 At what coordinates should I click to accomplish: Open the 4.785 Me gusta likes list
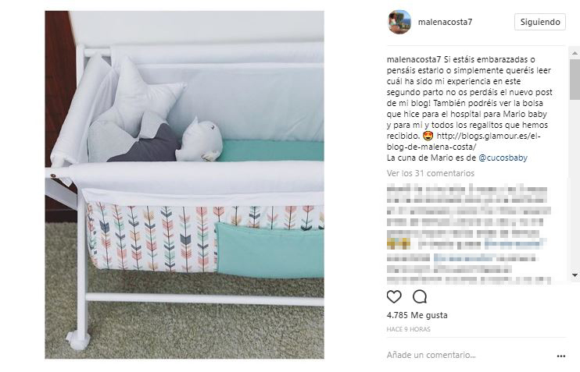(417, 315)
